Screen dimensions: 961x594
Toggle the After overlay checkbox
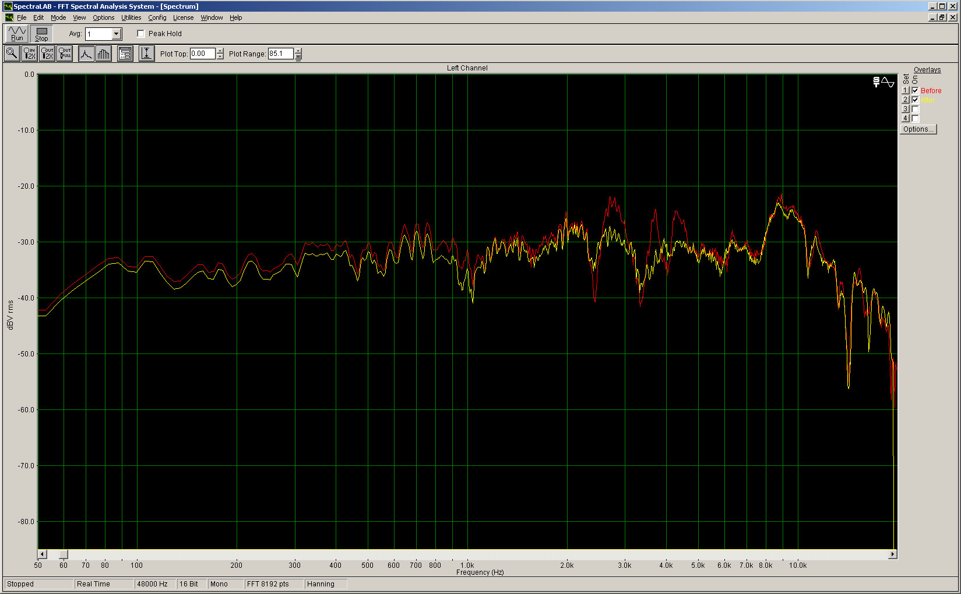pos(915,100)
